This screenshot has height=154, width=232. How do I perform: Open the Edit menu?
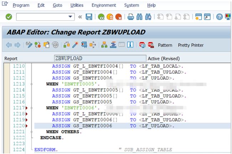(x=41, y=5)
